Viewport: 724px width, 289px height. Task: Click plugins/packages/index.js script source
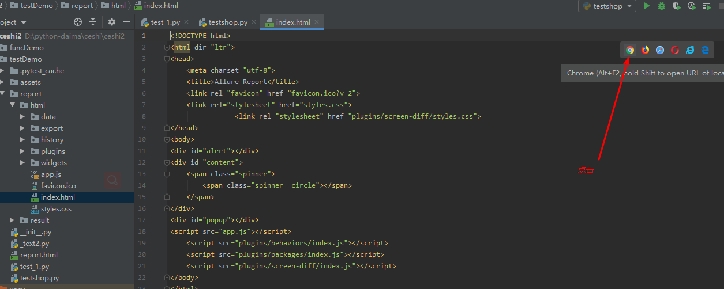pos(289,254)
